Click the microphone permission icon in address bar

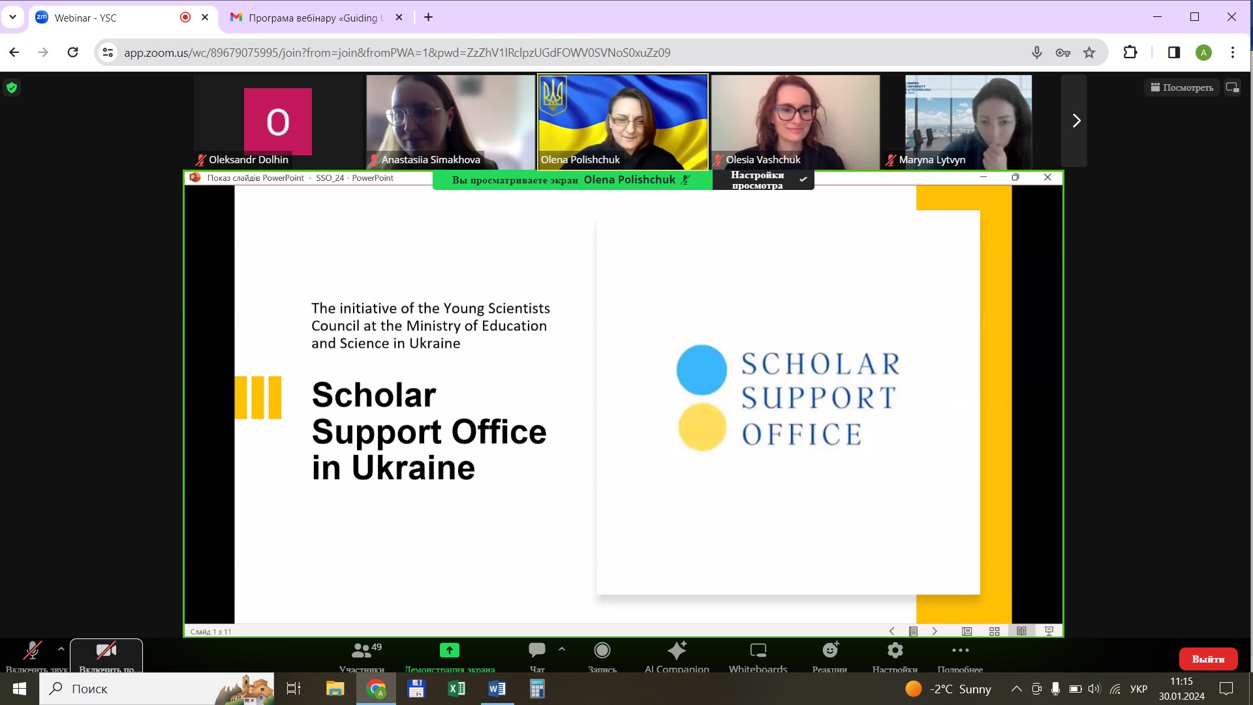tap(1036, 52)
